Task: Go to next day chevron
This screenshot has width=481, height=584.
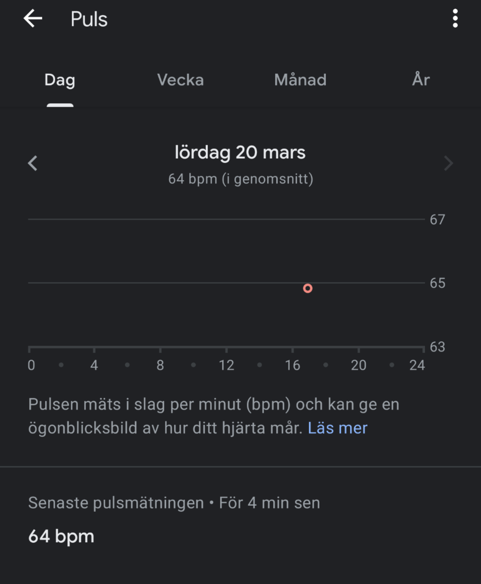Action: (x=448, y=163)
